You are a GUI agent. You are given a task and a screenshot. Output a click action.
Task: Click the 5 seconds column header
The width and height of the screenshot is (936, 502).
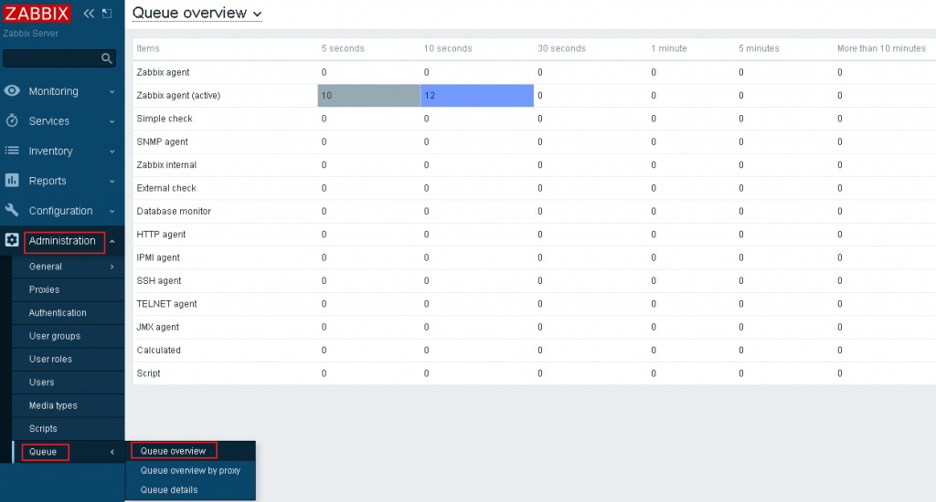(x=343, y=48)
